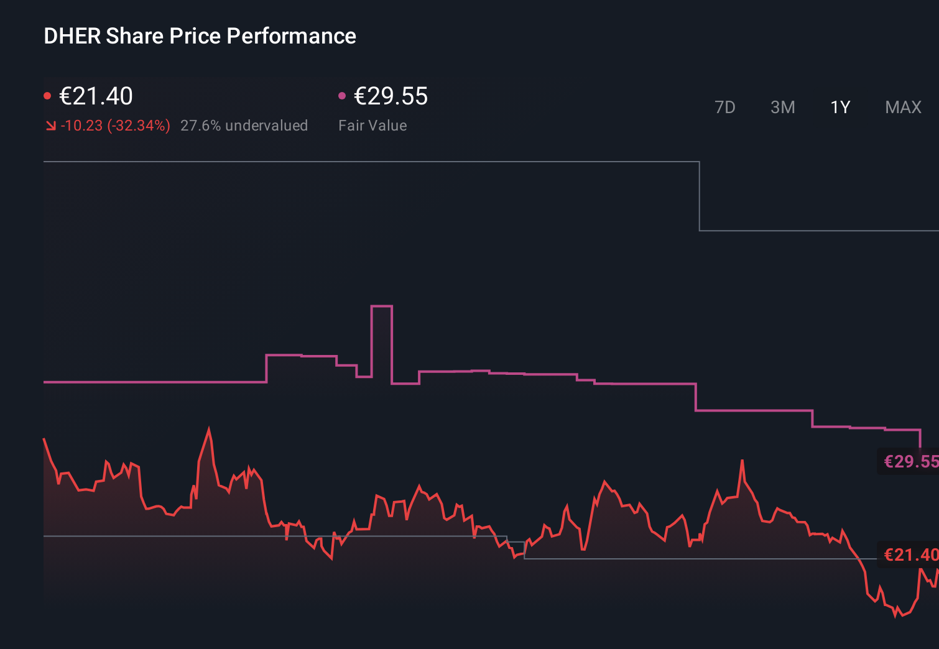Select the 1Y range tab
This screenshot has width=939, height=649.
840,107
